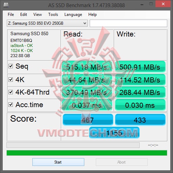
Task: Minimize the AS SSD Benchmark window
Action: [142, 5]
